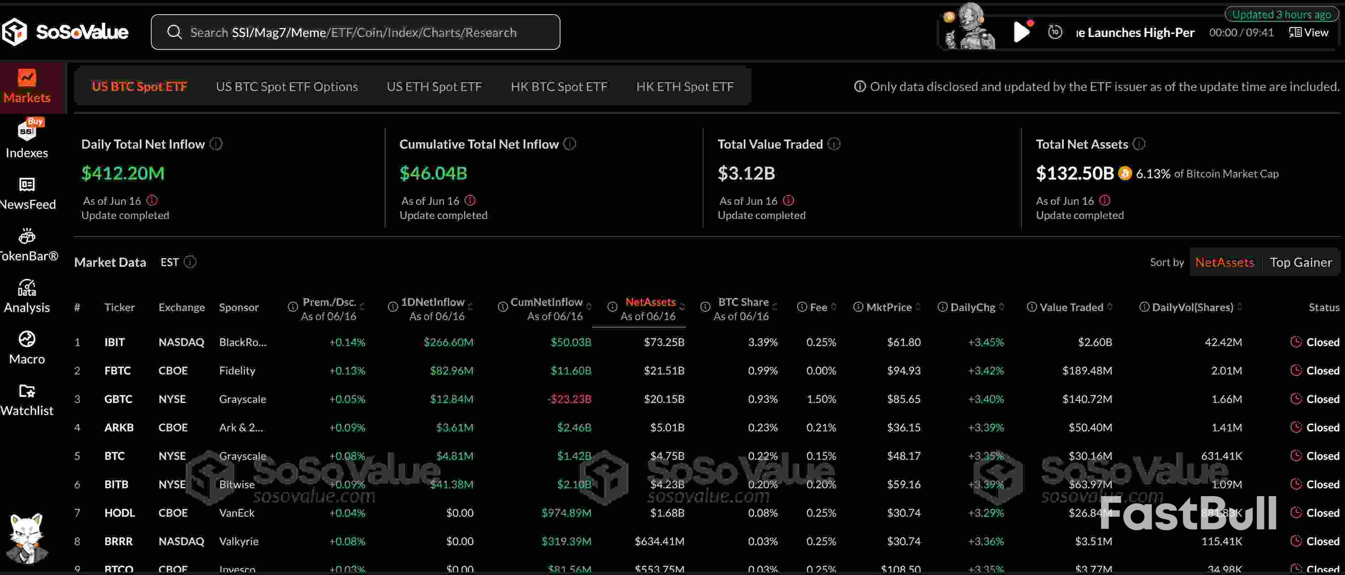
Task: Click inside the search bar
Action: [355, 32]
